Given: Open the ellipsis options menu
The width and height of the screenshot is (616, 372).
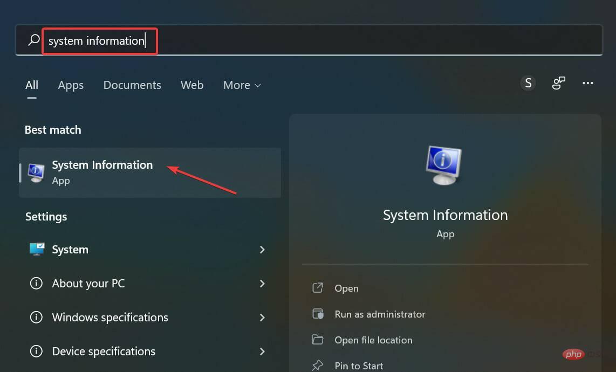Looking at the screenshot, I should pyautogui.click(x=588, y=83).
